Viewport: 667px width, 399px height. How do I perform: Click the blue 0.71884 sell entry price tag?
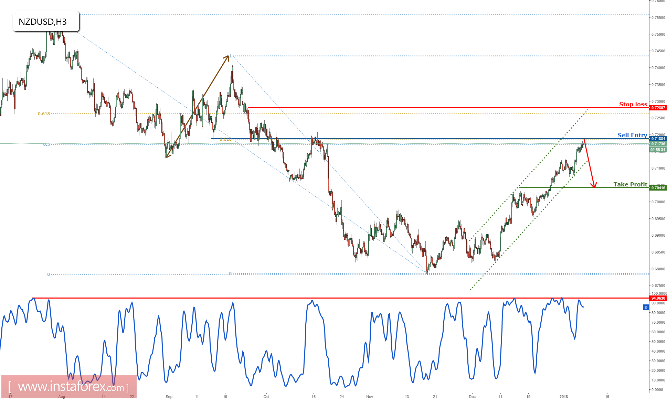click(658, 138)
